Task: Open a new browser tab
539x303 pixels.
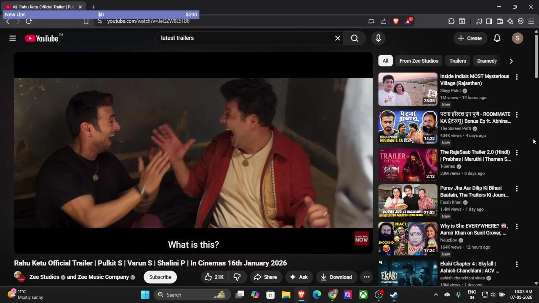Action: click(93, 7)
